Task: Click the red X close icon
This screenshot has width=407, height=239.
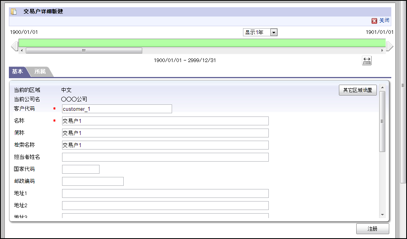Action: (x=374, y=20)
